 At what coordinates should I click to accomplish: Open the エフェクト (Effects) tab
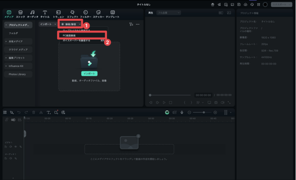pyautogui.click(x=72, y=14)
